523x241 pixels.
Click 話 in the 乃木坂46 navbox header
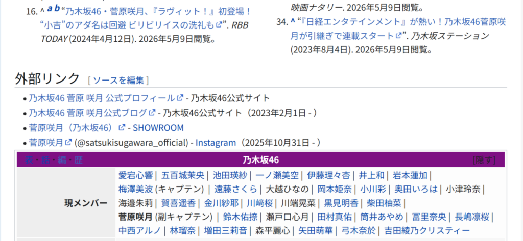click(x=45, y=160)
